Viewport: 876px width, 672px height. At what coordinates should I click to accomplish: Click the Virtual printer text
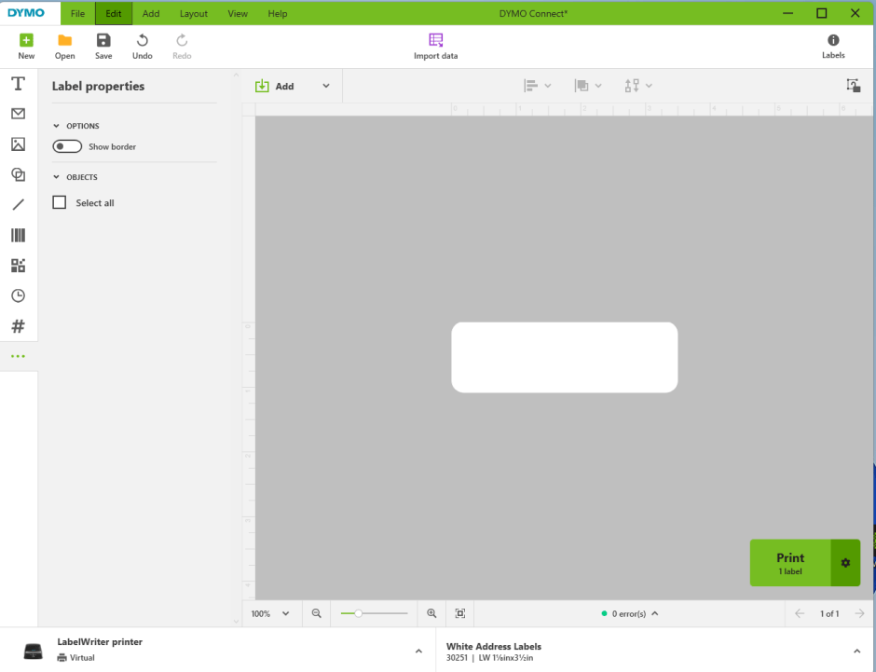click(82, 657)
